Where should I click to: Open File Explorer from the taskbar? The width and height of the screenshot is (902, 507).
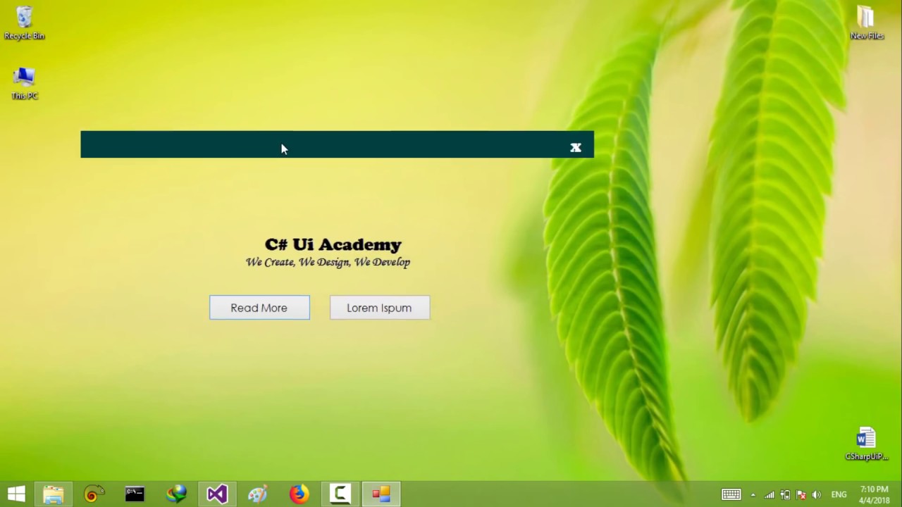(53, 494)
